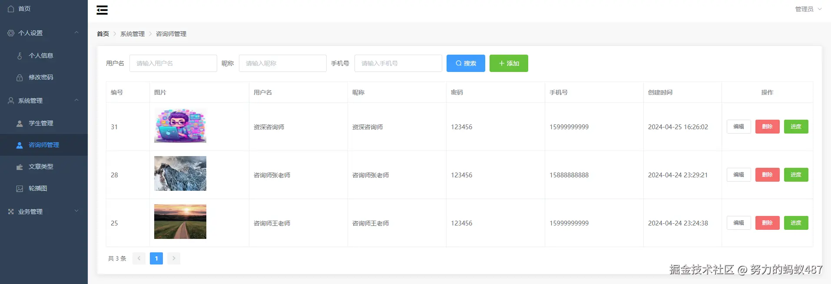
Task: Open 进度 for 资深咨询师 row
Action: click(x=796, y=127)
